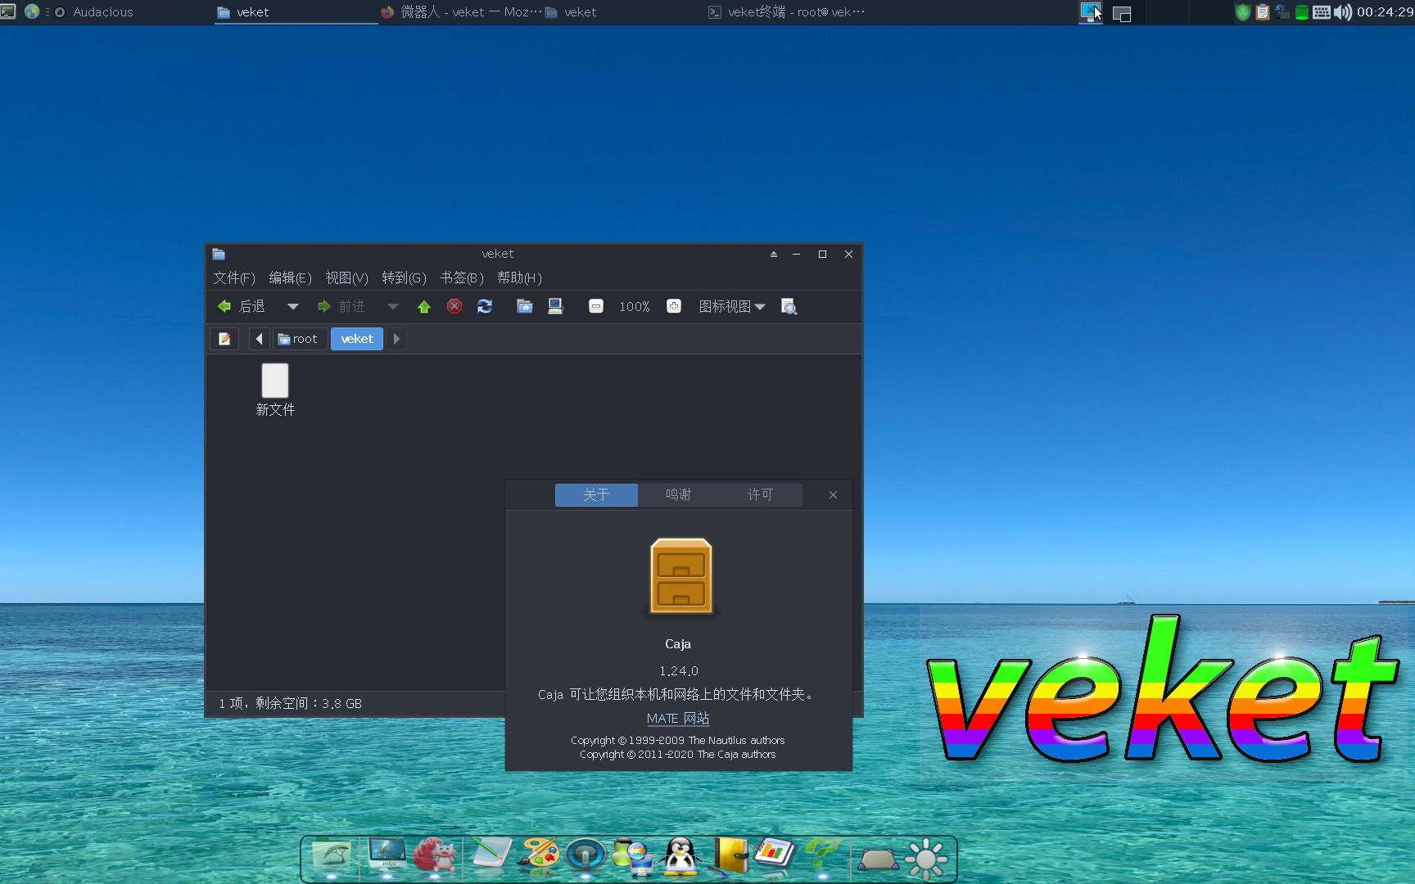
Task: Reload the current folder view
Action: [x=485, y=307]
